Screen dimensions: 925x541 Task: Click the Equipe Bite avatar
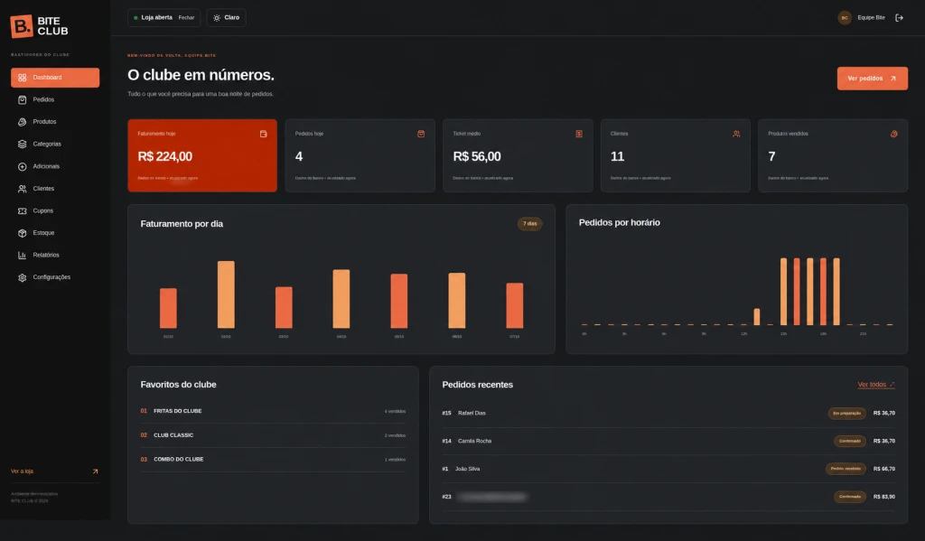tap(845, 18)
